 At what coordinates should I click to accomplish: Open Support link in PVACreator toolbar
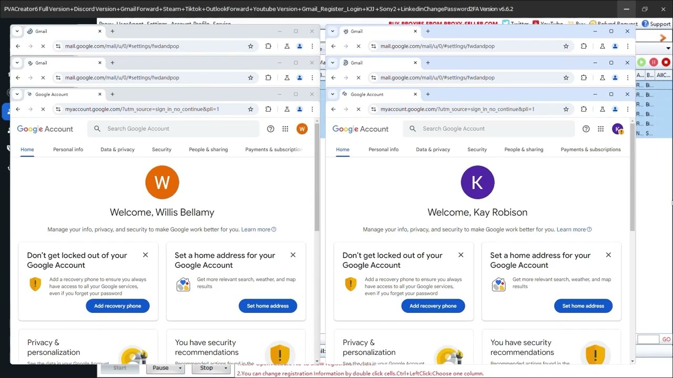657,24
